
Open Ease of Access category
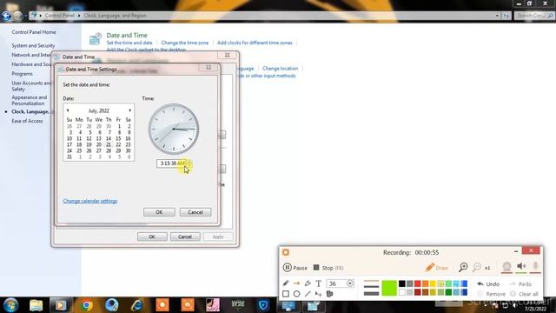[27, 121]
